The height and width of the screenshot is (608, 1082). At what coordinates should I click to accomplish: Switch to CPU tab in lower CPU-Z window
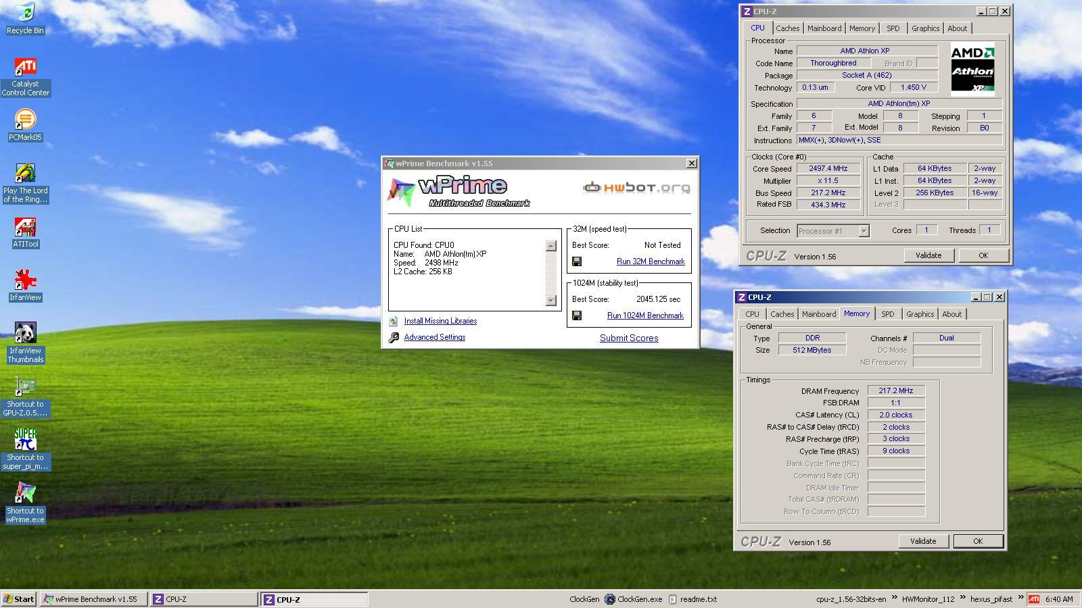[x=752, y=314]
